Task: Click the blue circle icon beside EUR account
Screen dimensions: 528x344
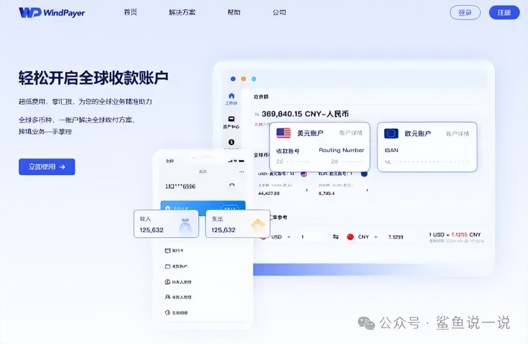Action: [x=364, y=174]
